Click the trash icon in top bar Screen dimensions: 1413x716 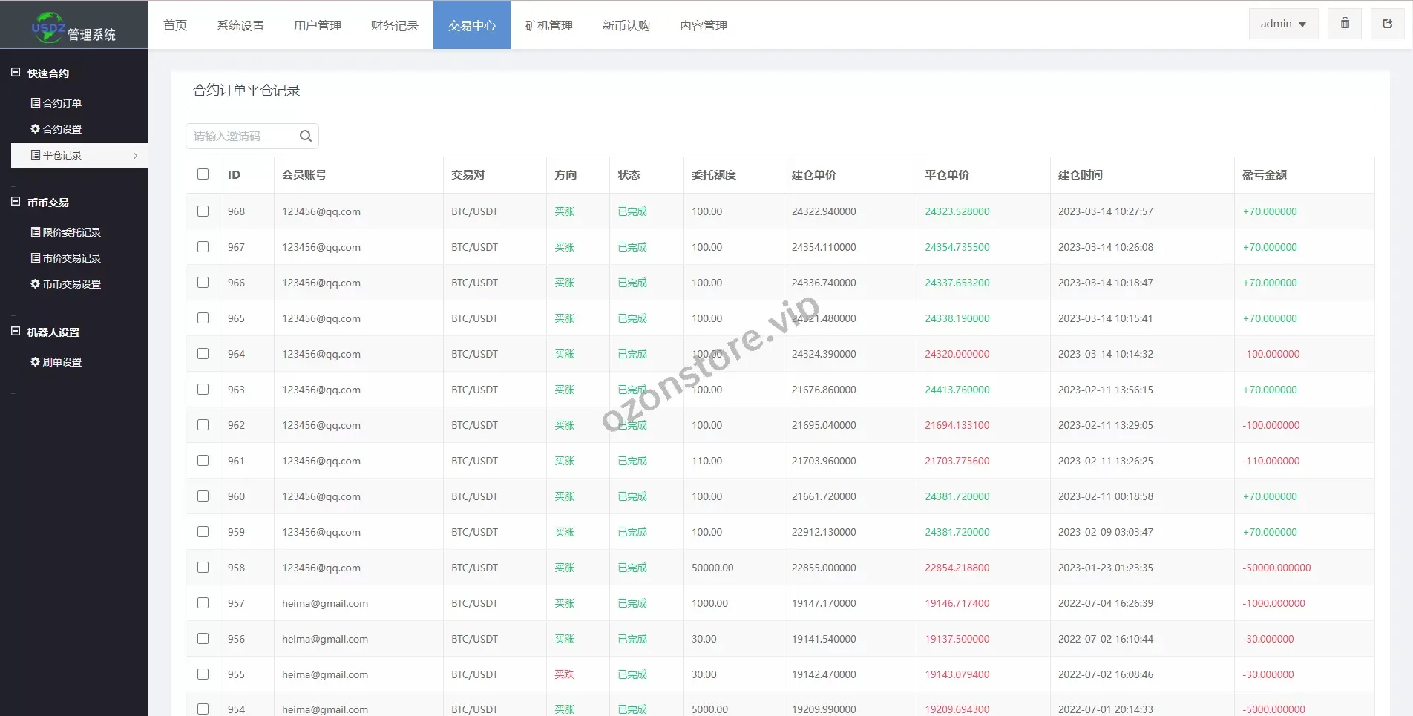[x=1345, y=24]
